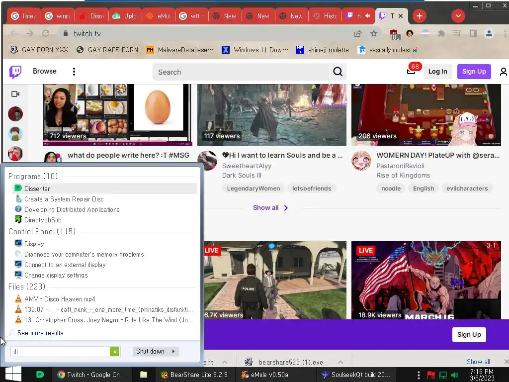Screen dimensions: 509x382
Task: Open the Dark Souls III 117 viewers thumbnail
Action: (272, 115)
